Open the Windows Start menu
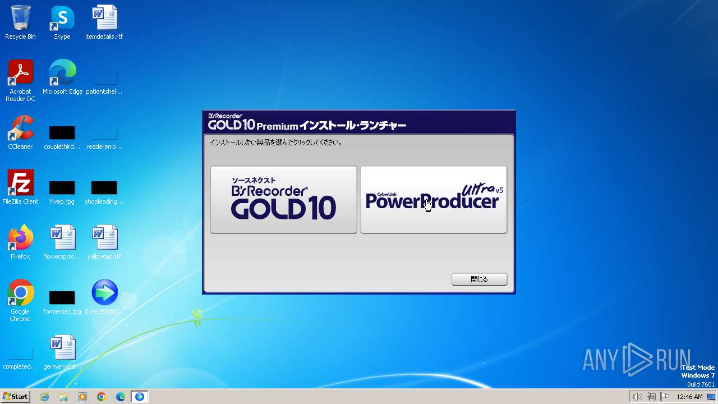This screenshot has width=718, height=404. (x=15, y=397)
